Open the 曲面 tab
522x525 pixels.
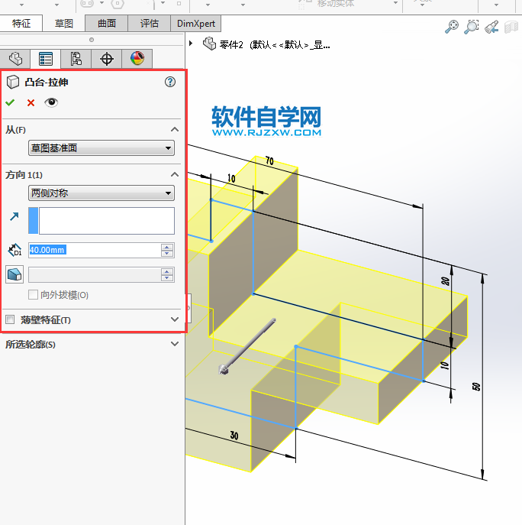coord(107,24)
